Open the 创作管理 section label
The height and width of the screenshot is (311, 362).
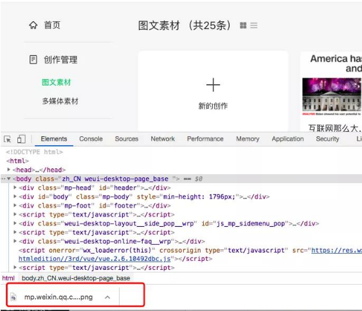coord(60,60)
